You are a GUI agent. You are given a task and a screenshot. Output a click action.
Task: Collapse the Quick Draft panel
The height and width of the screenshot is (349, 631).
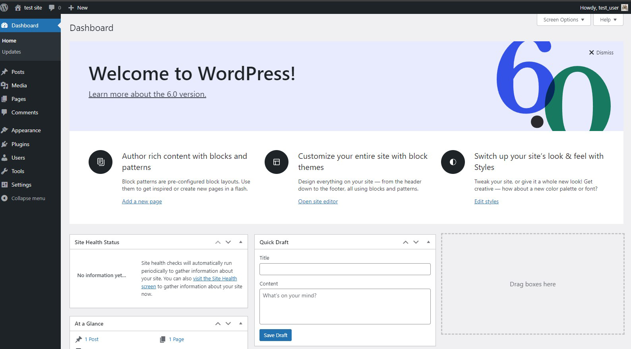coord(428,242)
